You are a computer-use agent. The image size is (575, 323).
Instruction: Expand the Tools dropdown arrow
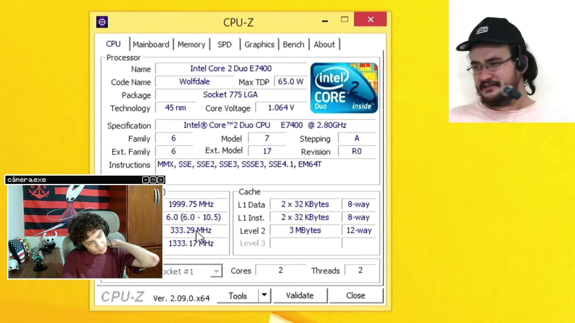(264, 295)
